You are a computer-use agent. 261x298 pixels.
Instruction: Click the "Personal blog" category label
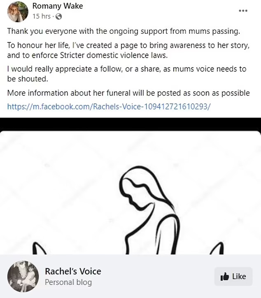point(68,282)
